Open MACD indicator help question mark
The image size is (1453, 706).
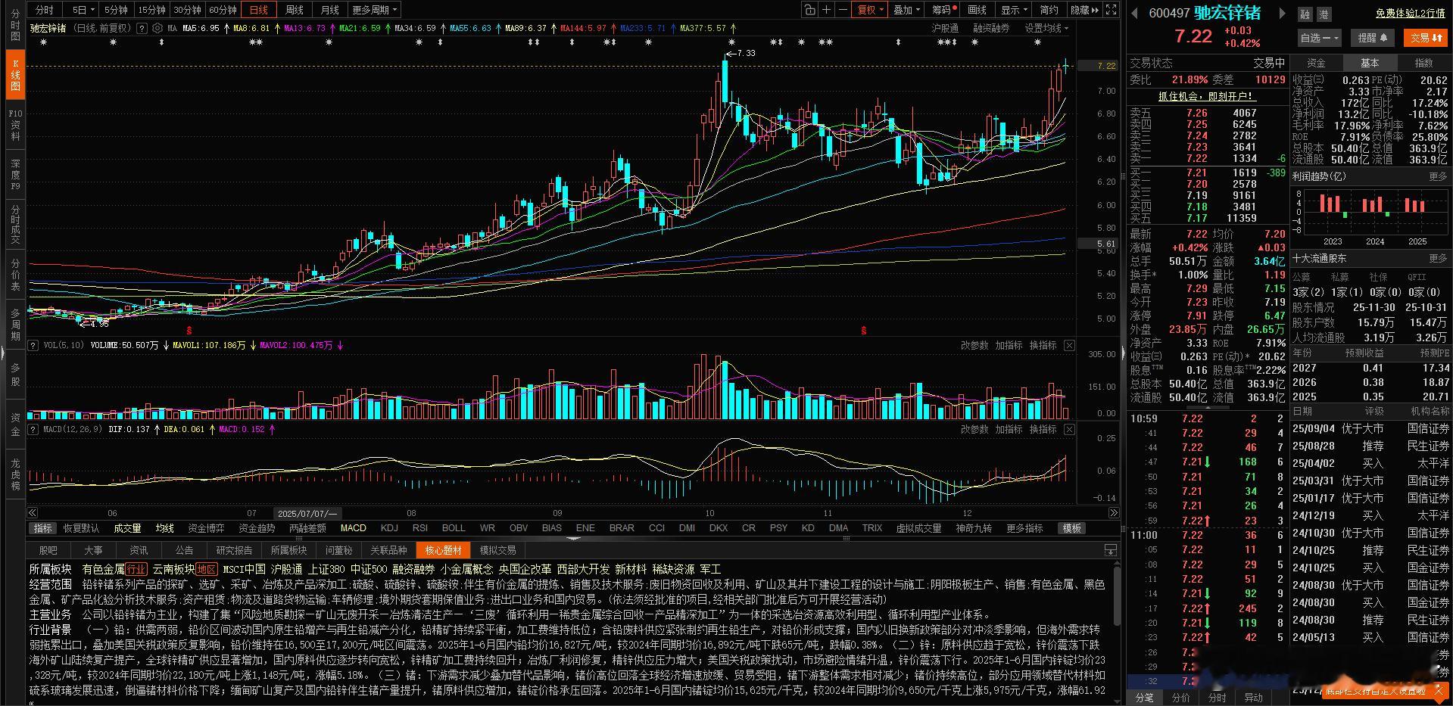click(33, 429)
